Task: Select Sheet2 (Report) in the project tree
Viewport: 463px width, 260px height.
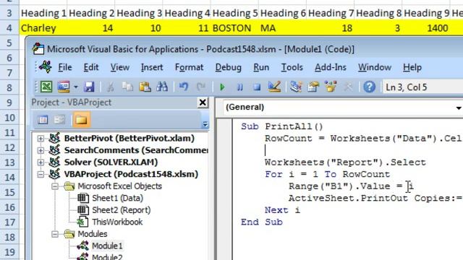Action: coord(121,210)
